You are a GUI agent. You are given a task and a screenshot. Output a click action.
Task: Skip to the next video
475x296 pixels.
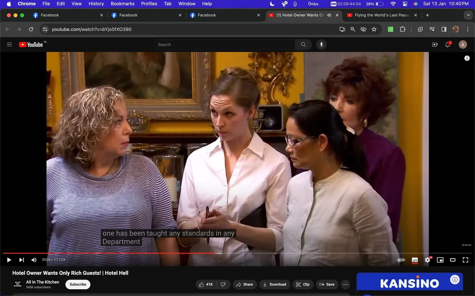(21, 260)
